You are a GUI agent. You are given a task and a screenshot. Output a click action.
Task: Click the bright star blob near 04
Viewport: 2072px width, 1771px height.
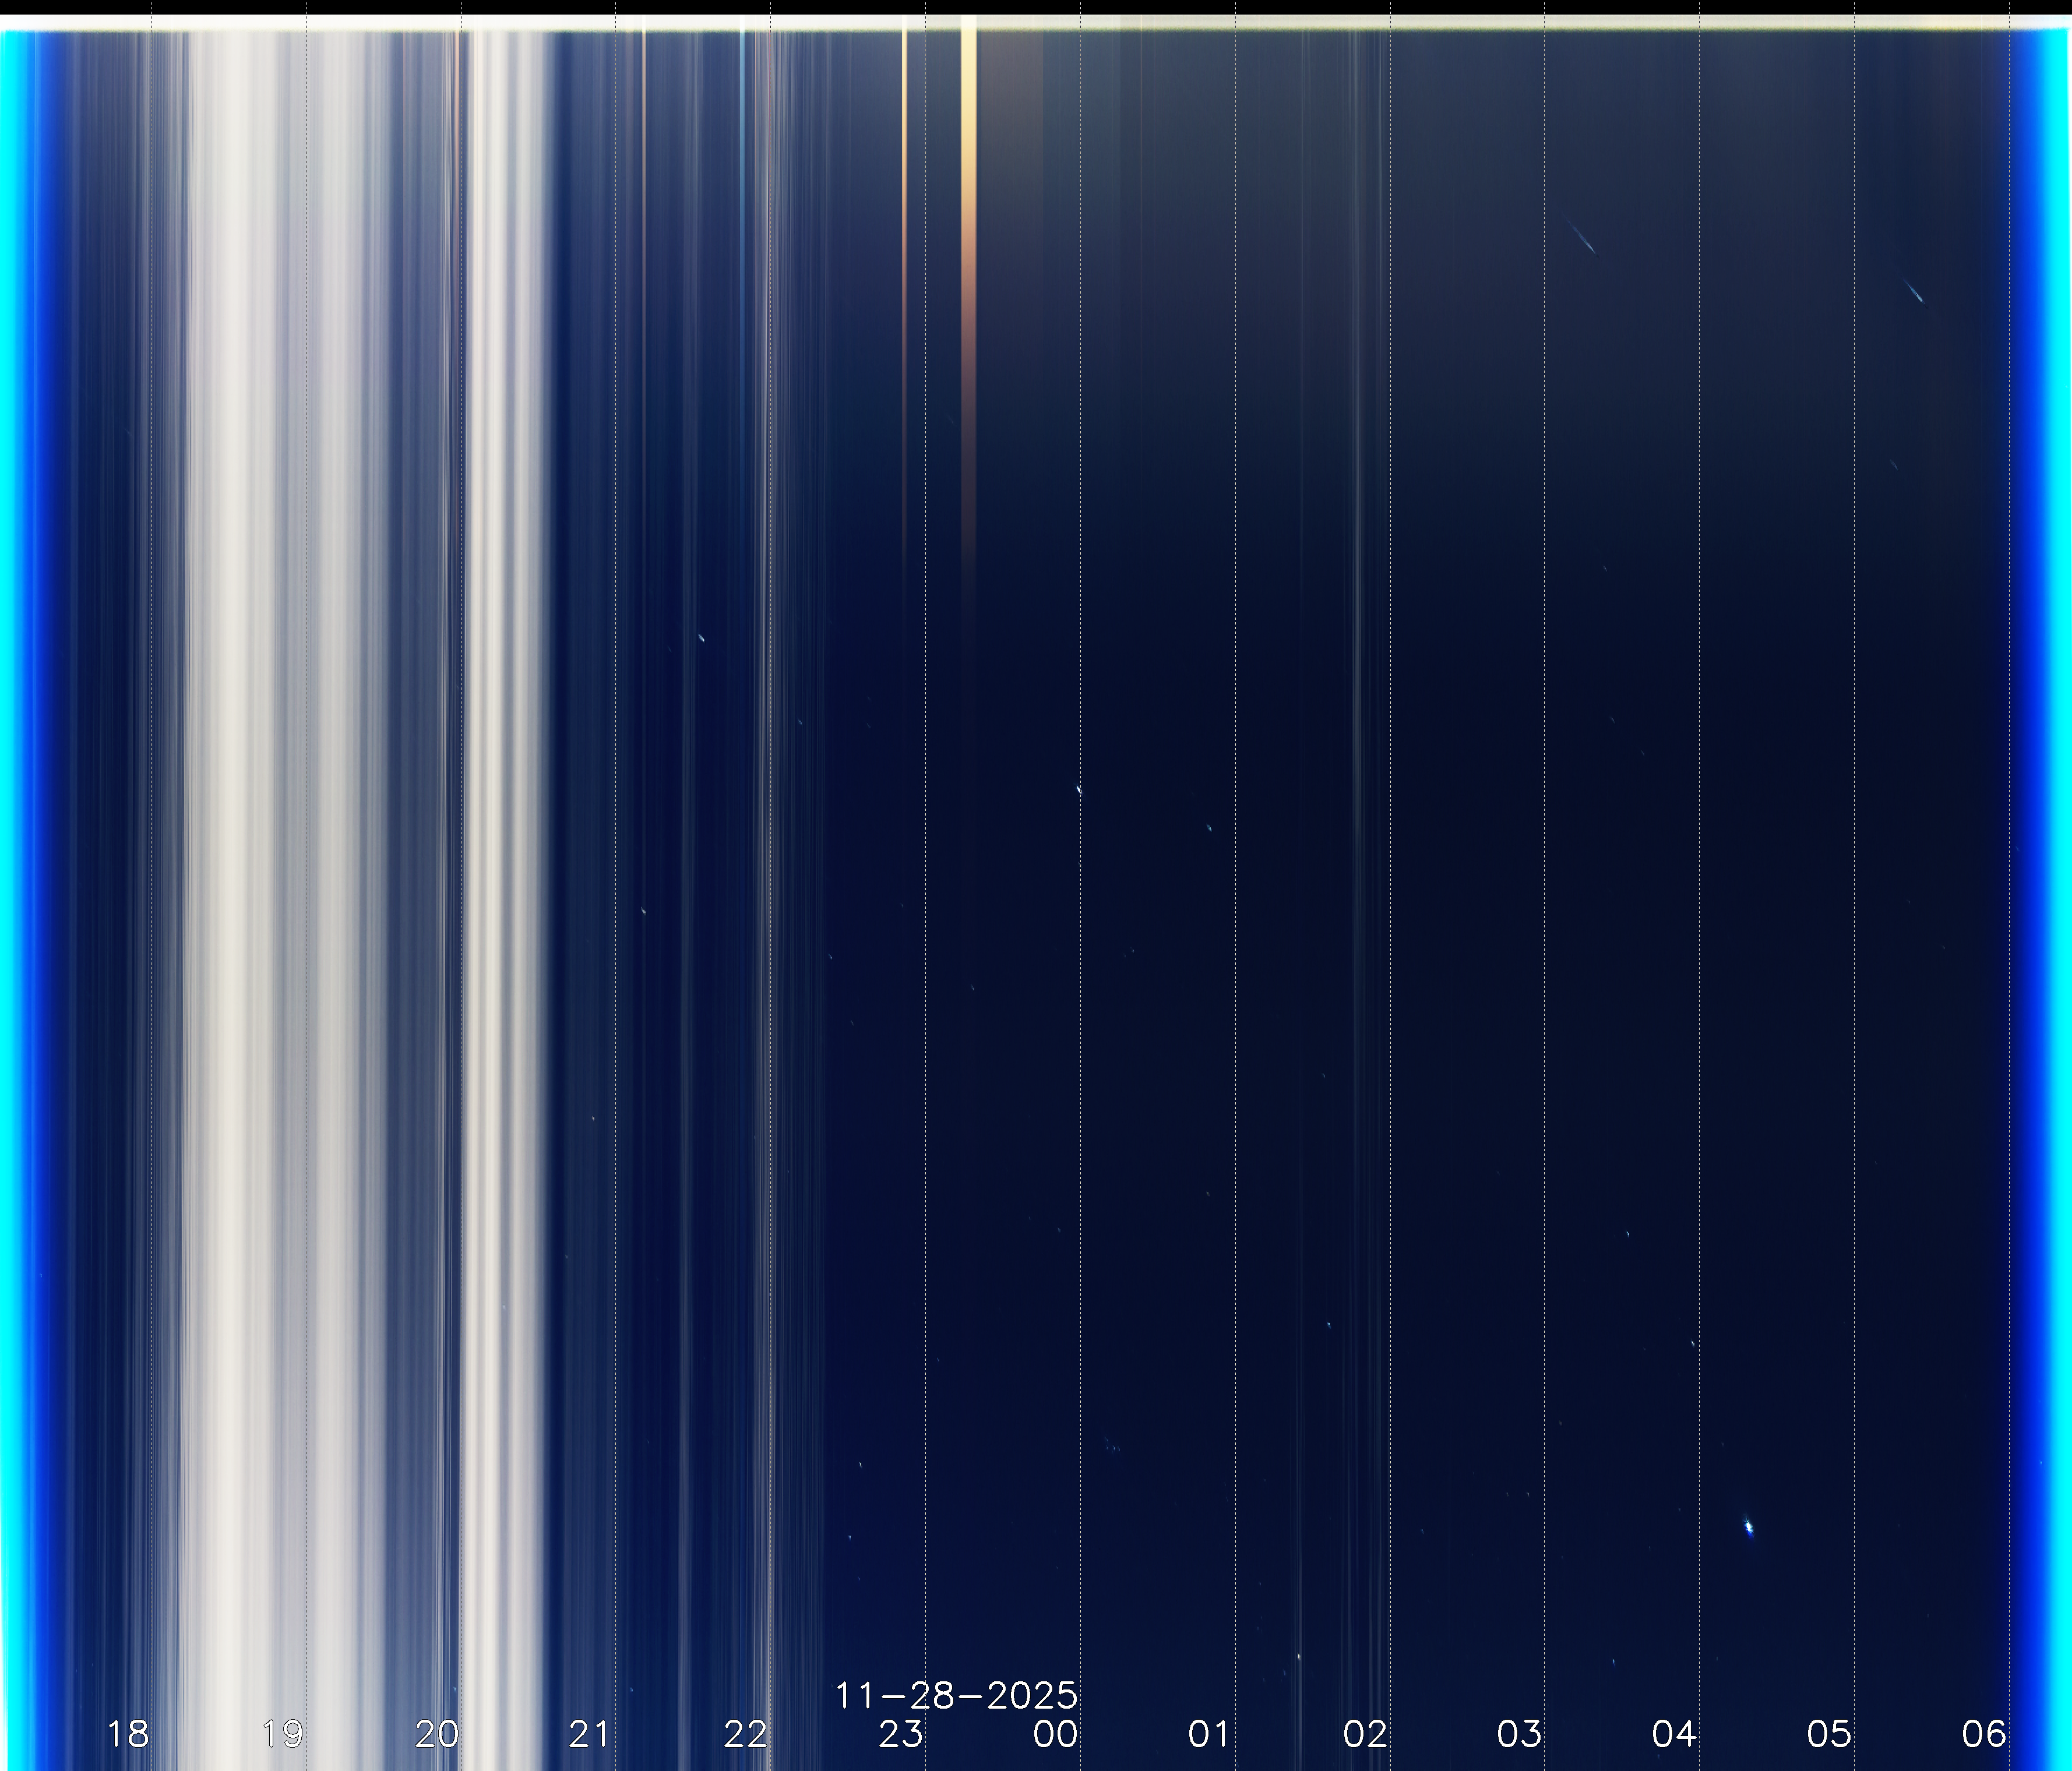(1748, 1527)
